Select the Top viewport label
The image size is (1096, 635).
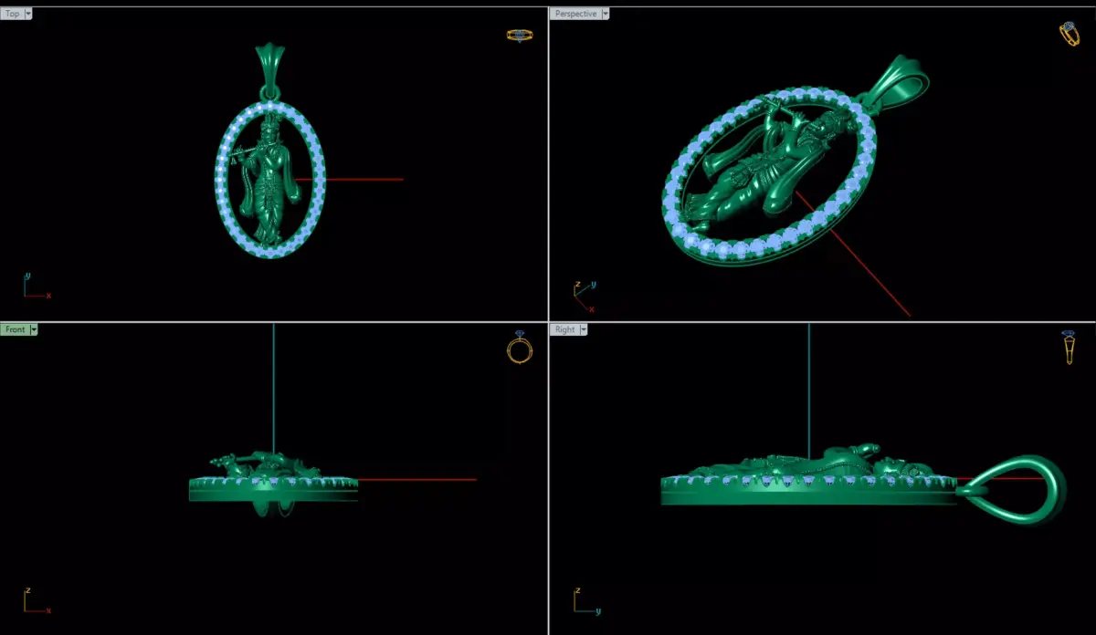[13, 14]
